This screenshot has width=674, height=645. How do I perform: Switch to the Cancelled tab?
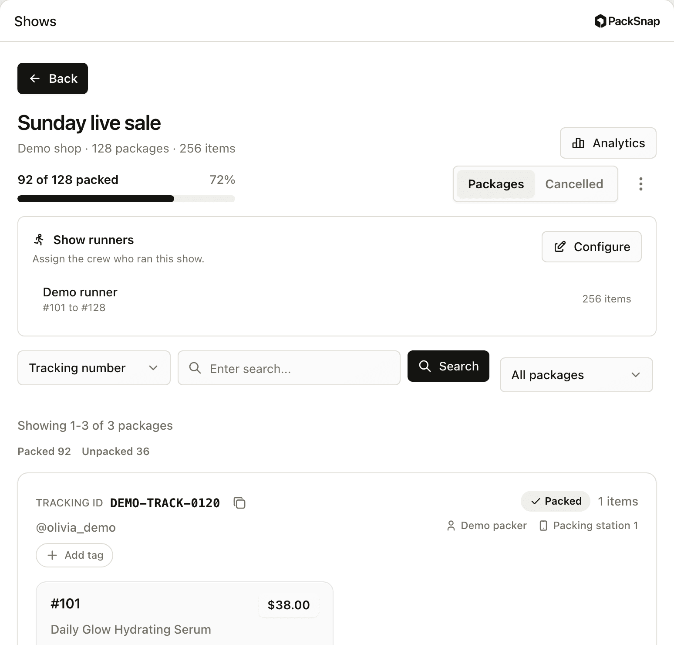574,184
